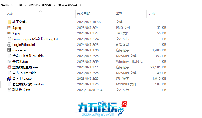The image size is (202, 118).
Task: Click the 登录器配置器.exe red icon
Action: click(x=9, y=67)
